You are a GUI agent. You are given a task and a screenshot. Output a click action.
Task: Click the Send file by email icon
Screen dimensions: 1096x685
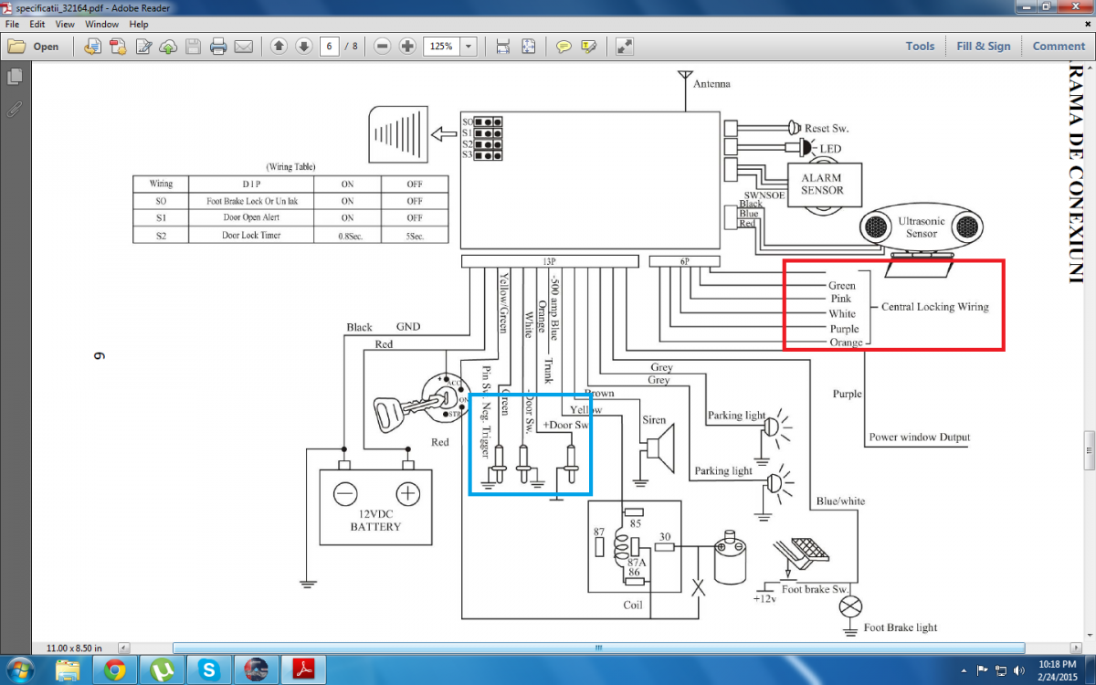[243, 47]
